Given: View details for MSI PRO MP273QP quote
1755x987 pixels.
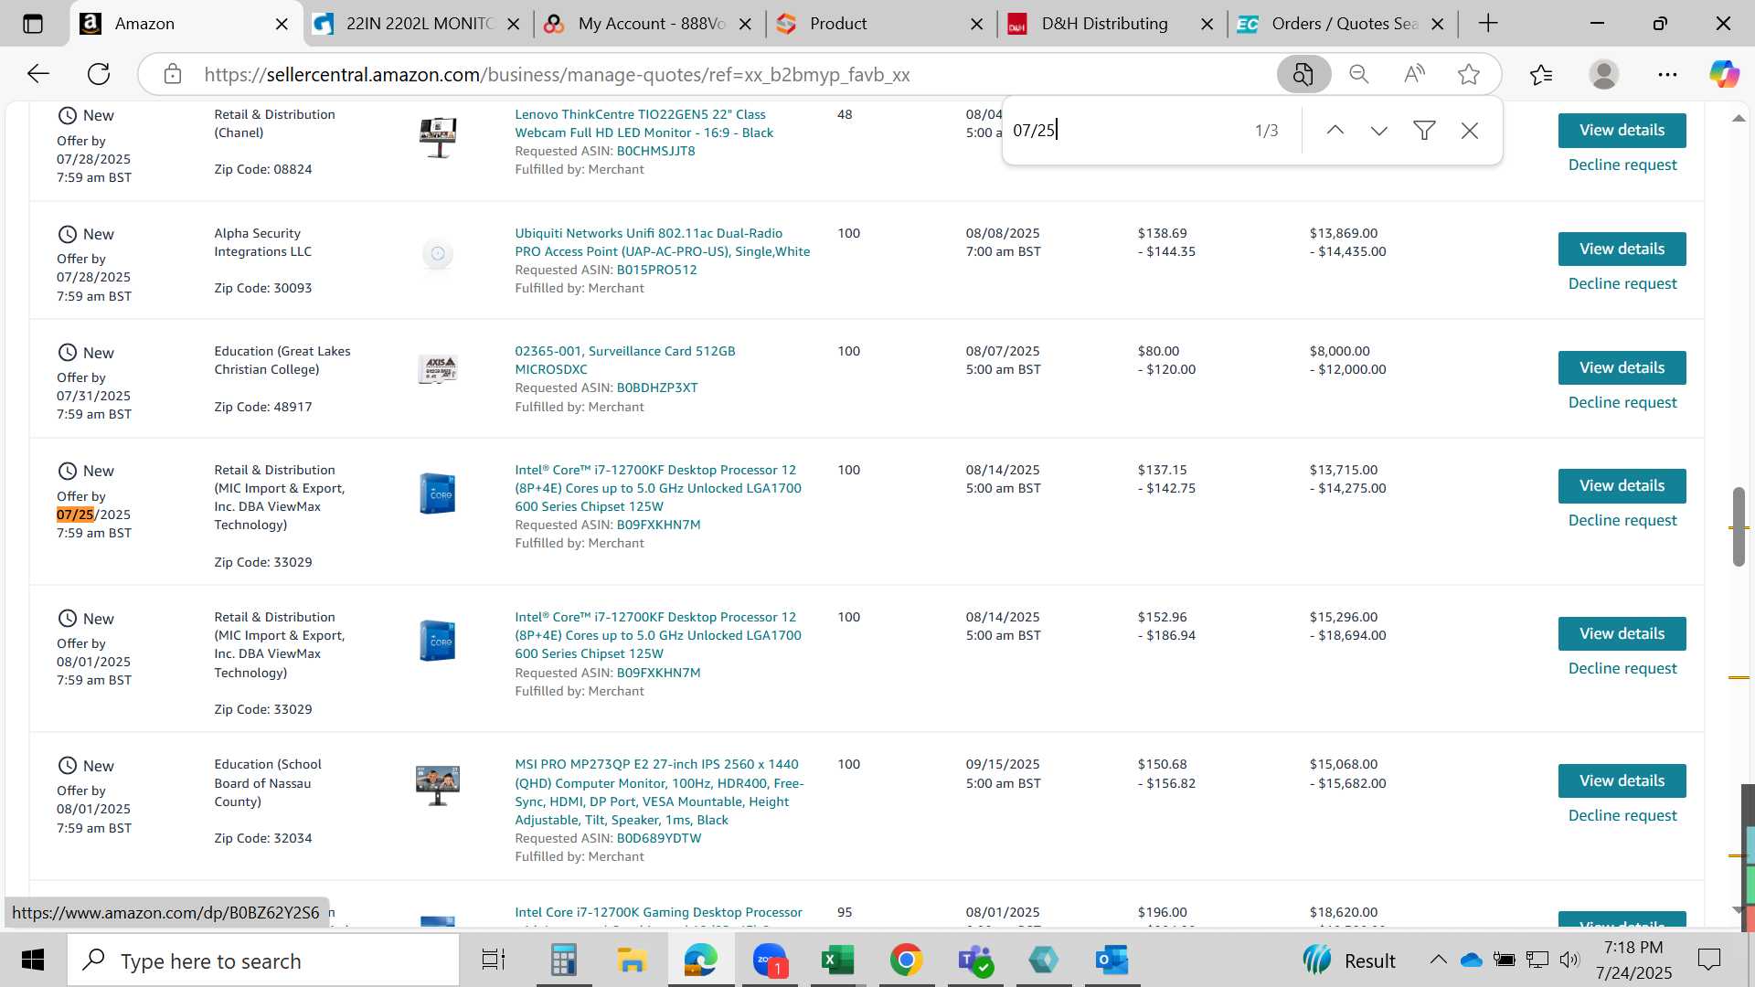Looking at the screenshot, I should click(x=1622, y=780).
